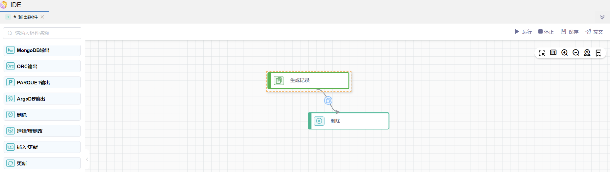Viewport: 610px width, 172px height.
Task: Choose MongoDB输出 component from the list
Action: (x=42, y=50)
